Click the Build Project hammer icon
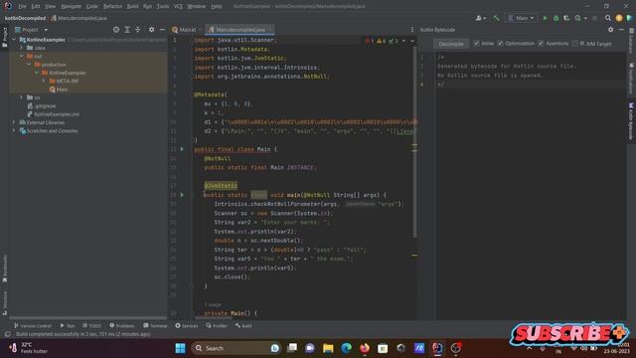The height and width of the screenshot is (358, 636). coord(496,18)
